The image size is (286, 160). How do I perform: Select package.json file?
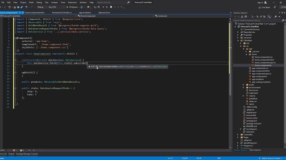tap(252, 120)
